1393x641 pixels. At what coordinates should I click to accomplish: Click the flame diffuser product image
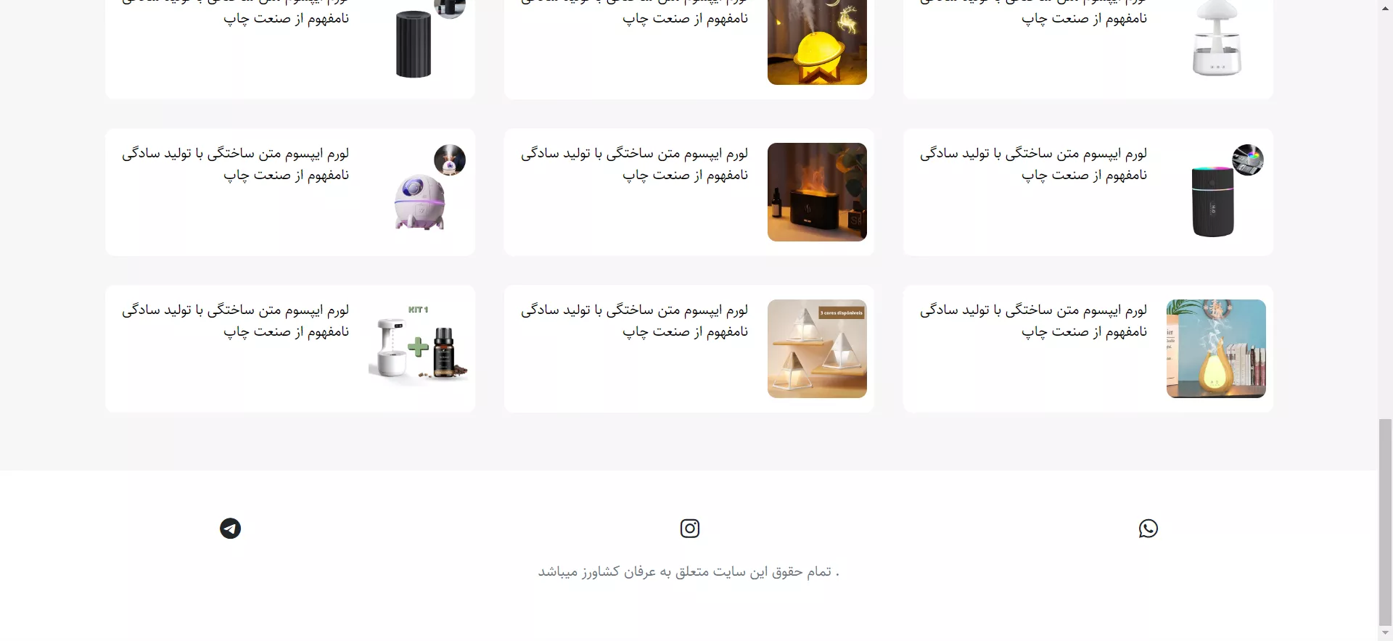coord(817,192)
